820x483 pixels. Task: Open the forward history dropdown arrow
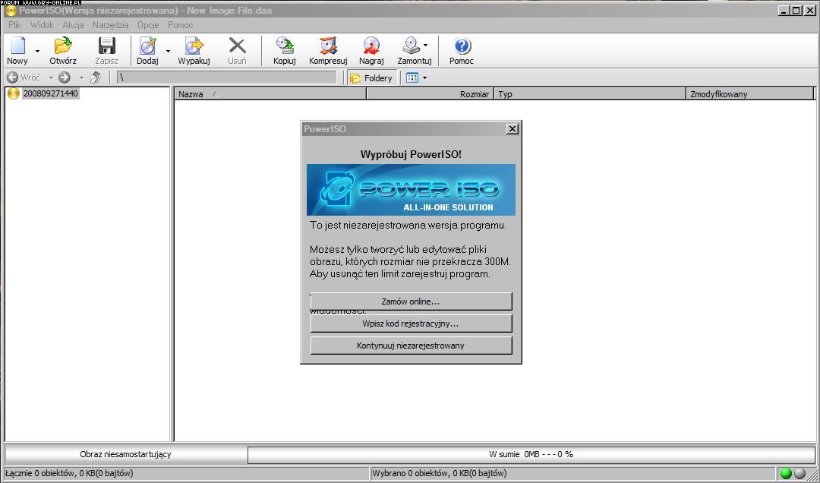81,78
